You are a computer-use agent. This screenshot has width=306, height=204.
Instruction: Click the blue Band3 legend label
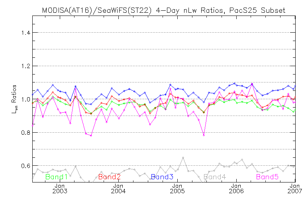162,177
